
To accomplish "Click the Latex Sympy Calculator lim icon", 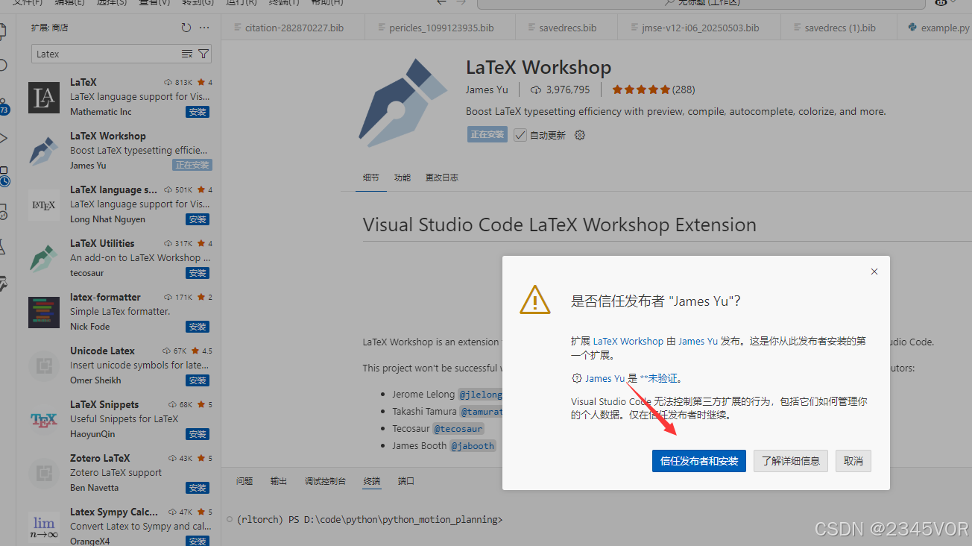I will pos(44,527).
